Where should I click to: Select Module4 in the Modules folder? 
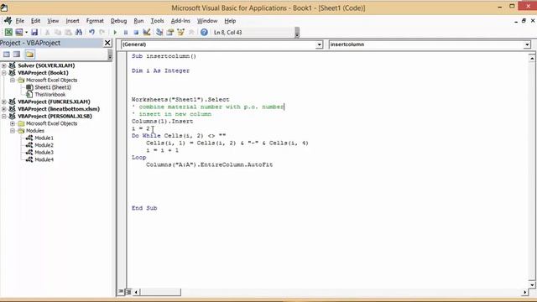click(x=44, y=159)
